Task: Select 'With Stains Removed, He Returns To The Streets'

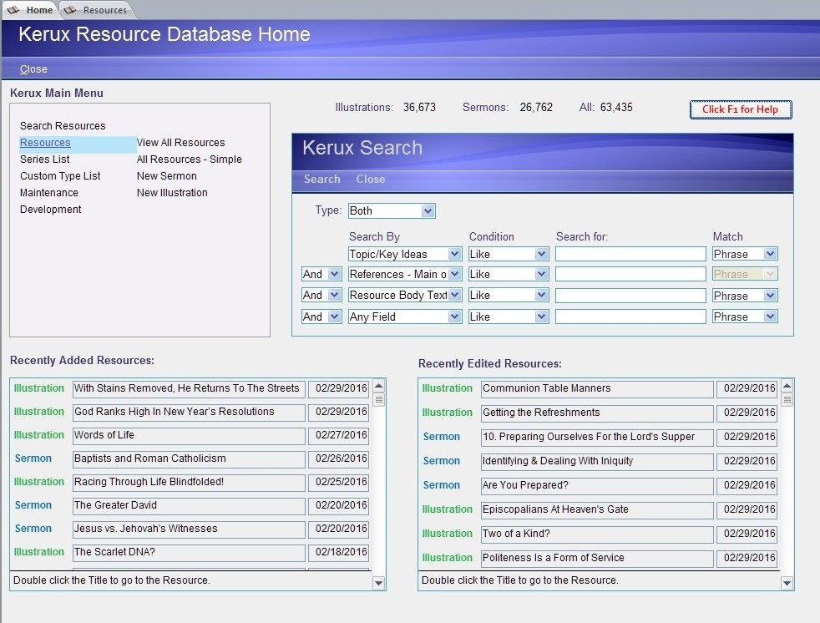Action: pos(189,388)
